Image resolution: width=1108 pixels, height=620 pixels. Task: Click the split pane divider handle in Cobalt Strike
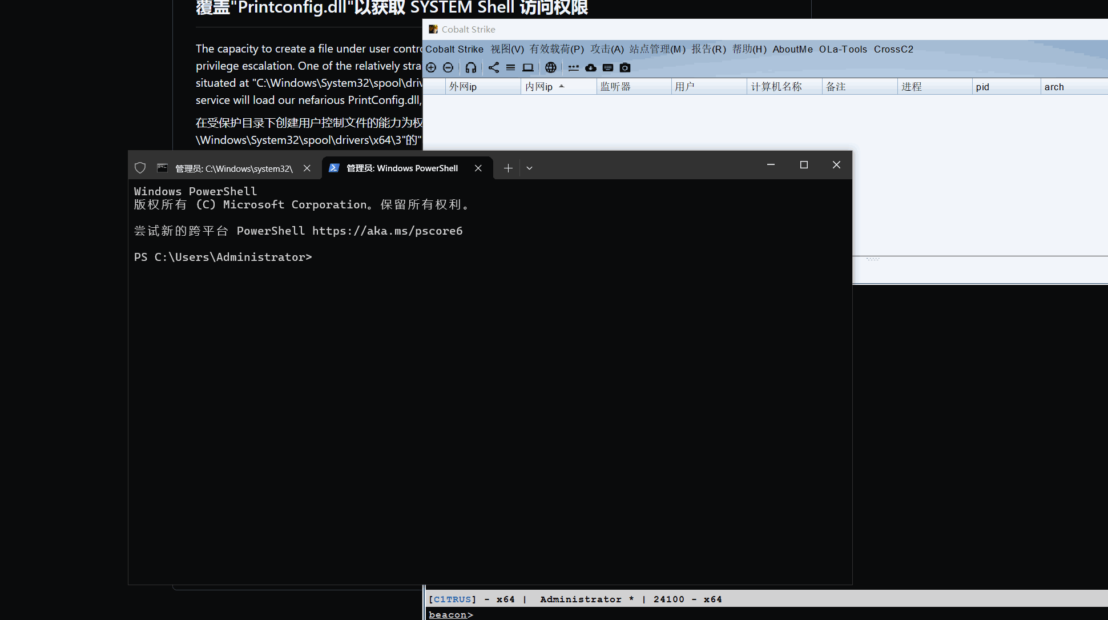coord(873,259)
